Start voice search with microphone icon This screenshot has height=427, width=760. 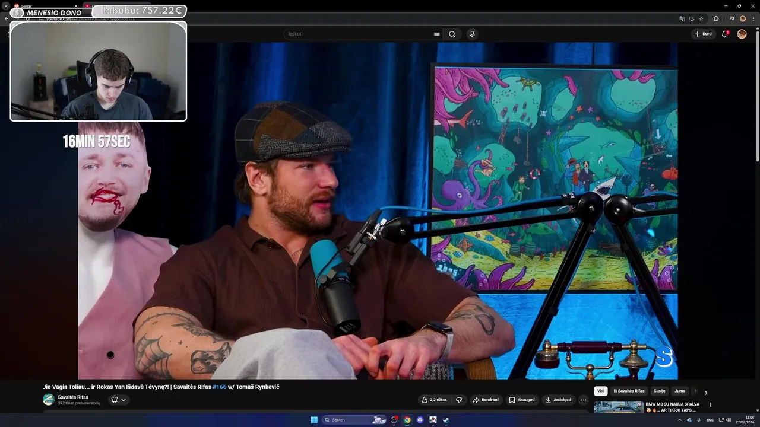[x=472, y=34]
